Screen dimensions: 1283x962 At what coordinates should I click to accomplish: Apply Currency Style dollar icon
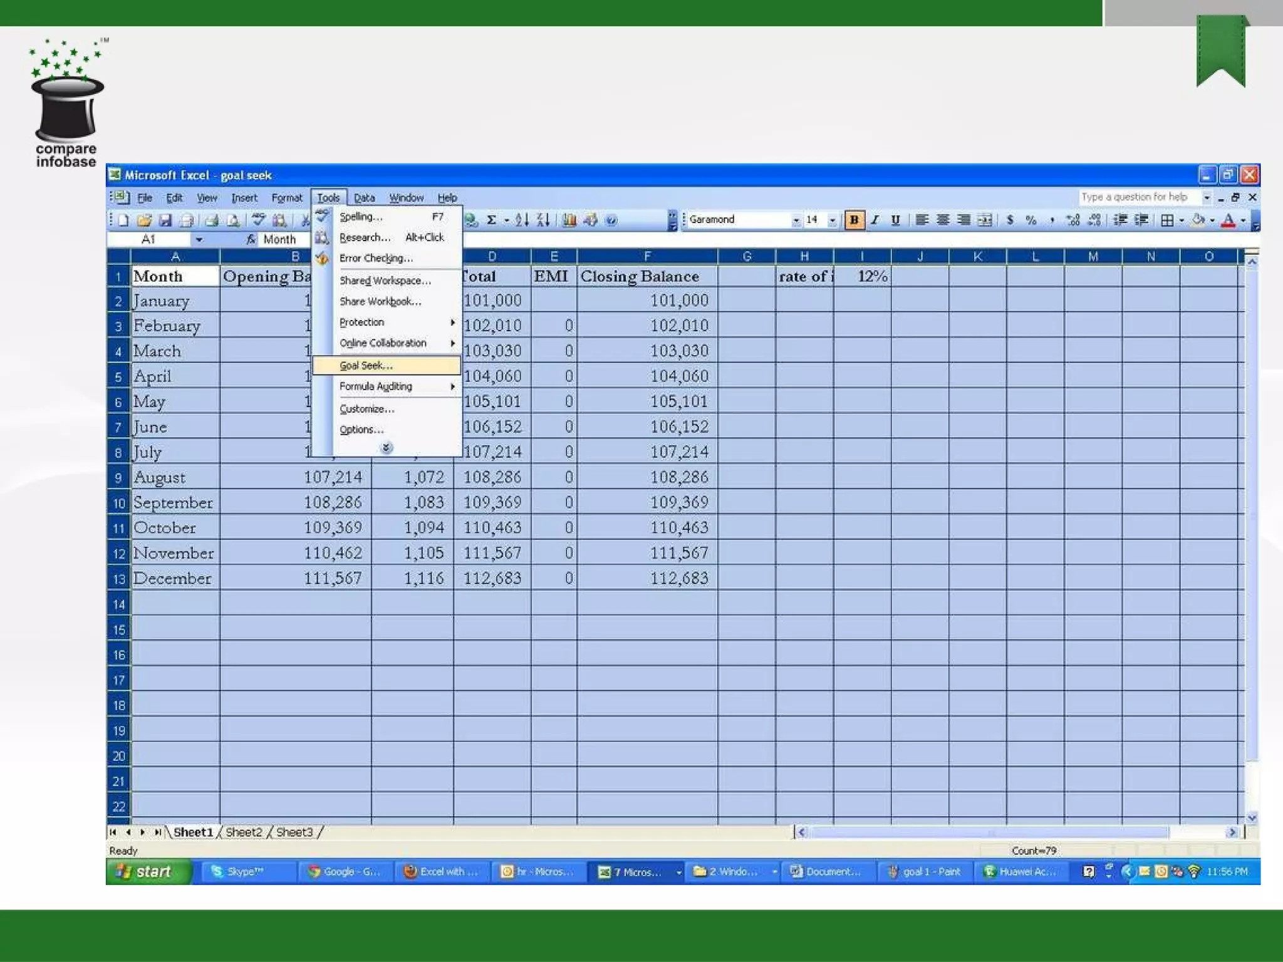(1010, 220)
